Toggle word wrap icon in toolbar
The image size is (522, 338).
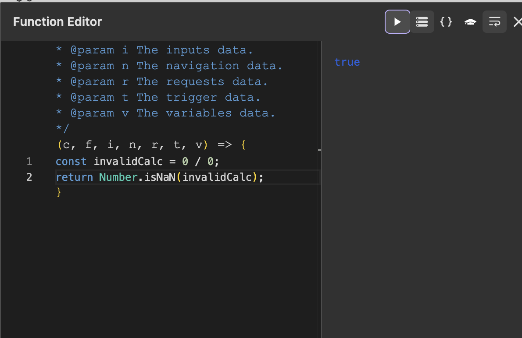pyautogui.click(x=494, y=22)
